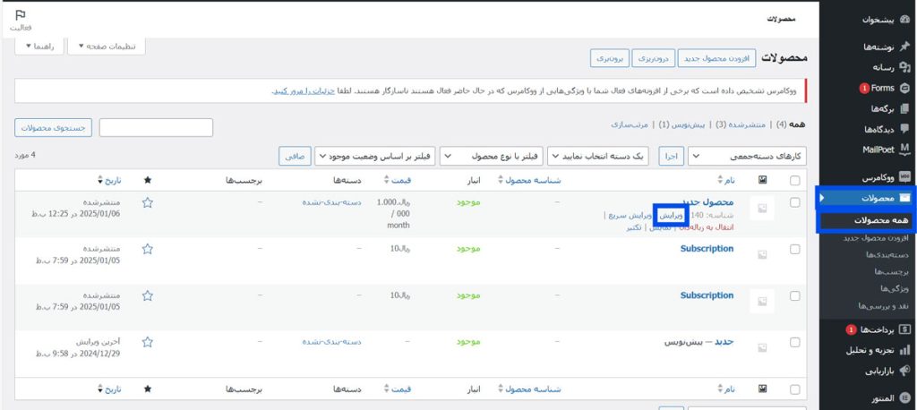Toggle the featured star for محصول جدید
Screen dimensions: 917x410
point(148,202)
